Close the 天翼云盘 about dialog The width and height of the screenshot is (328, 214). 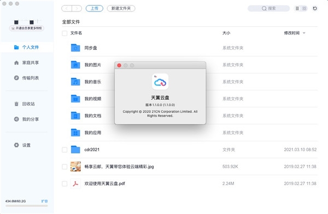[x=119, y=66]
